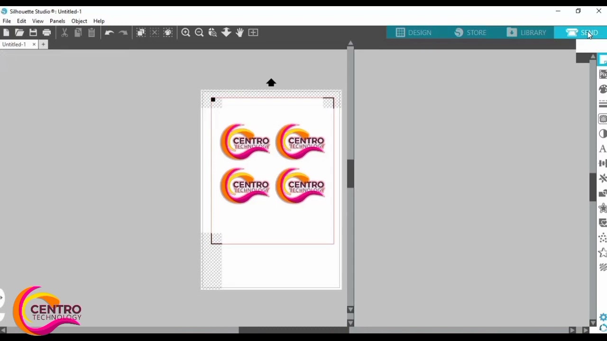Switch to the LIBRARY tab
This screenshot has height=341, width=607.
tap(526, 32)
